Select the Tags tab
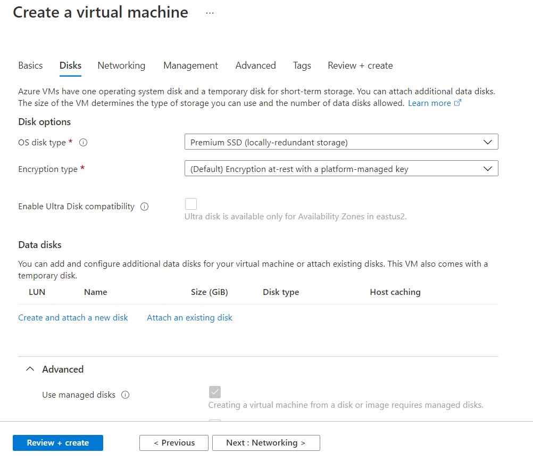 coord(302,65)
